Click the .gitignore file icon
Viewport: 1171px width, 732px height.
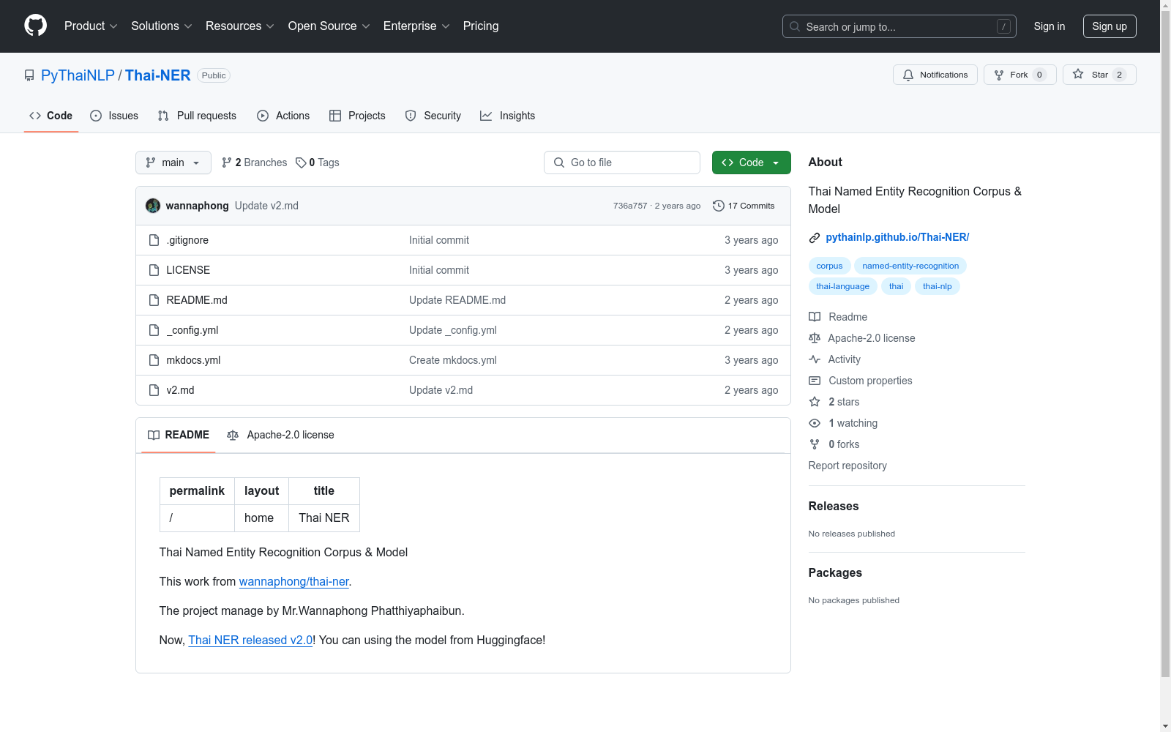[154, 240]
